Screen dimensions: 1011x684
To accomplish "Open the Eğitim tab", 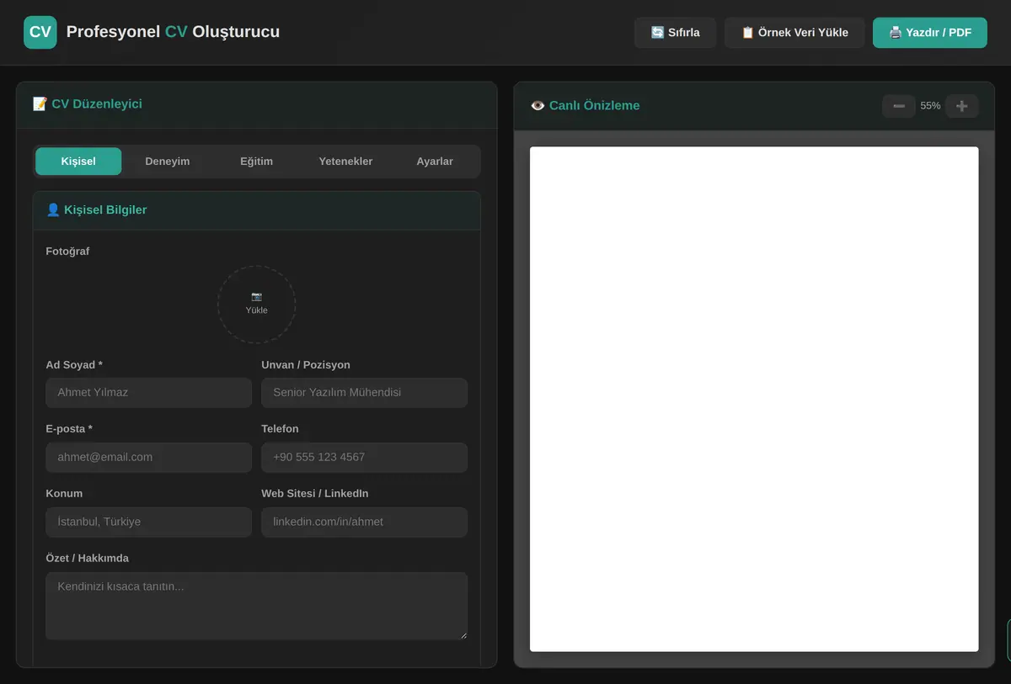I will 256,162.
